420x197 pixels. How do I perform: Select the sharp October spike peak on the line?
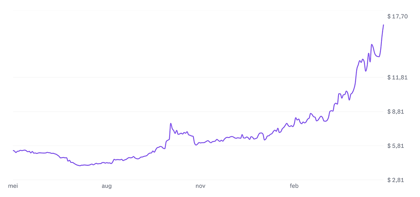[x=171, y=123]
